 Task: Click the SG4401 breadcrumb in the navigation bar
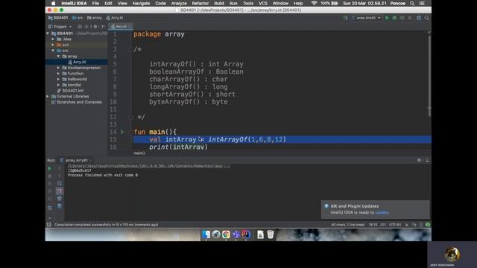(x=58, y=18)
